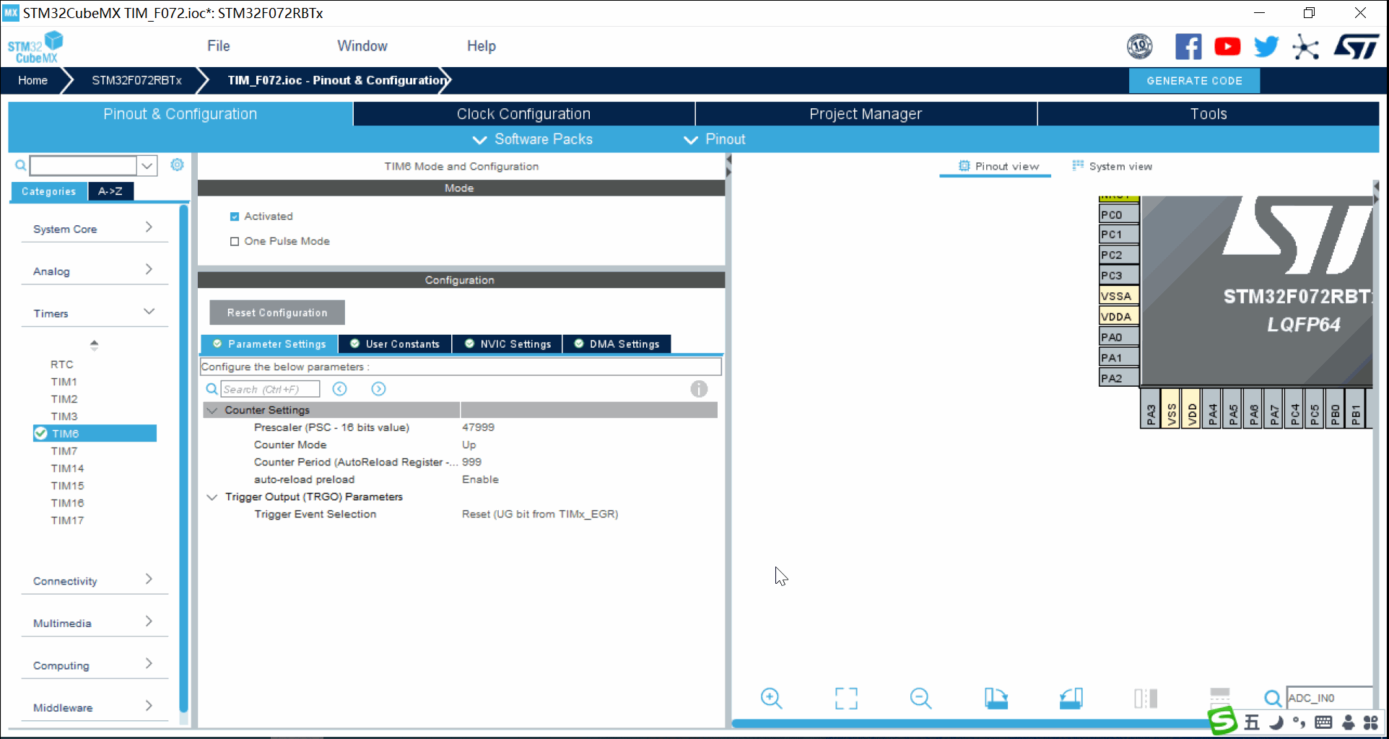This screenshot has height=739, width=1389.
Task: Click the split view icon
Action: [1146, 698]
